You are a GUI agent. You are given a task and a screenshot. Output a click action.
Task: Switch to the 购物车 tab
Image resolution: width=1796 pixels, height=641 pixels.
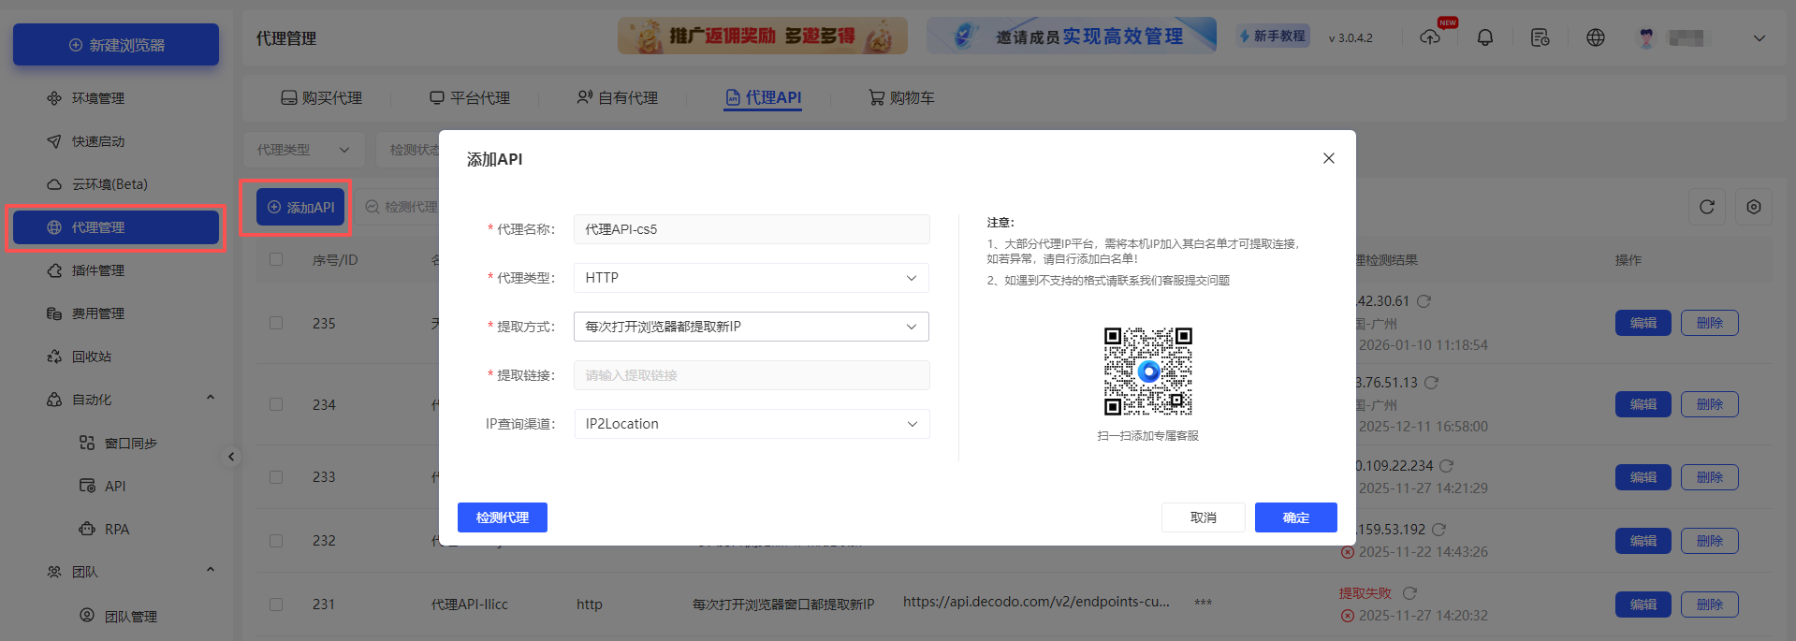tap(901, 97)
